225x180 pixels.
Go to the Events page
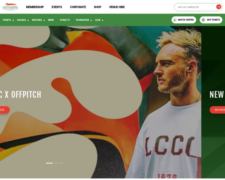(x=57, y=7)
